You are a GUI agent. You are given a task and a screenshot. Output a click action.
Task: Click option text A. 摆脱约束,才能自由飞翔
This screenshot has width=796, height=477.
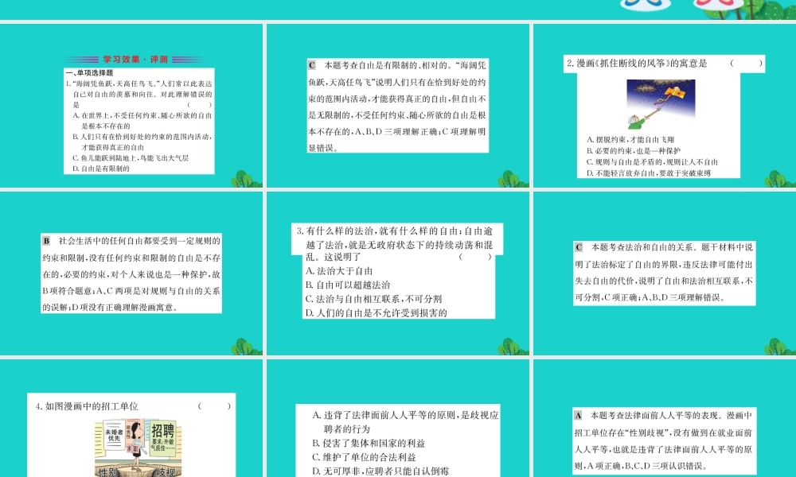pos(630,139)
